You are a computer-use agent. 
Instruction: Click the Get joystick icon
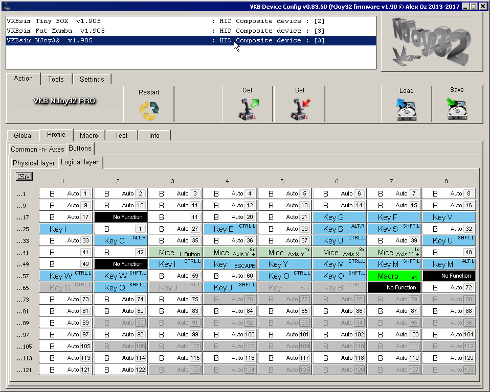click(x=249, y=109)
